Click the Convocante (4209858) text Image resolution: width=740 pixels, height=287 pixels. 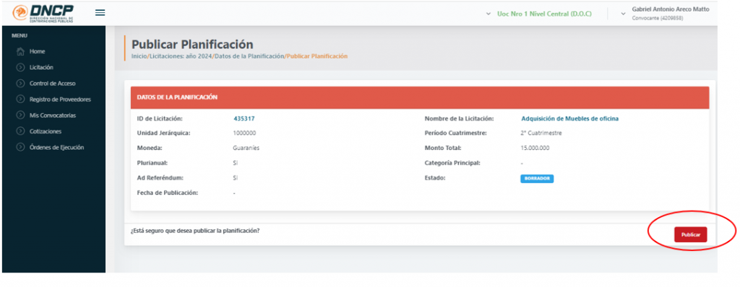click(658, 18)
